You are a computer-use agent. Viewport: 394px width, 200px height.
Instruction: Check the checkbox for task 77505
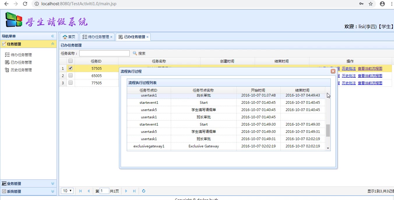(70, 83)
